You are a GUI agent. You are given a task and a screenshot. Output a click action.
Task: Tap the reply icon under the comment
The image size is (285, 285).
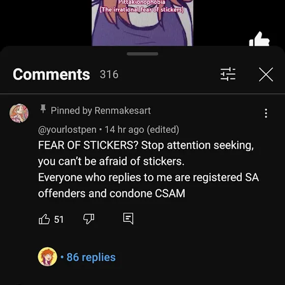point(128,218)
